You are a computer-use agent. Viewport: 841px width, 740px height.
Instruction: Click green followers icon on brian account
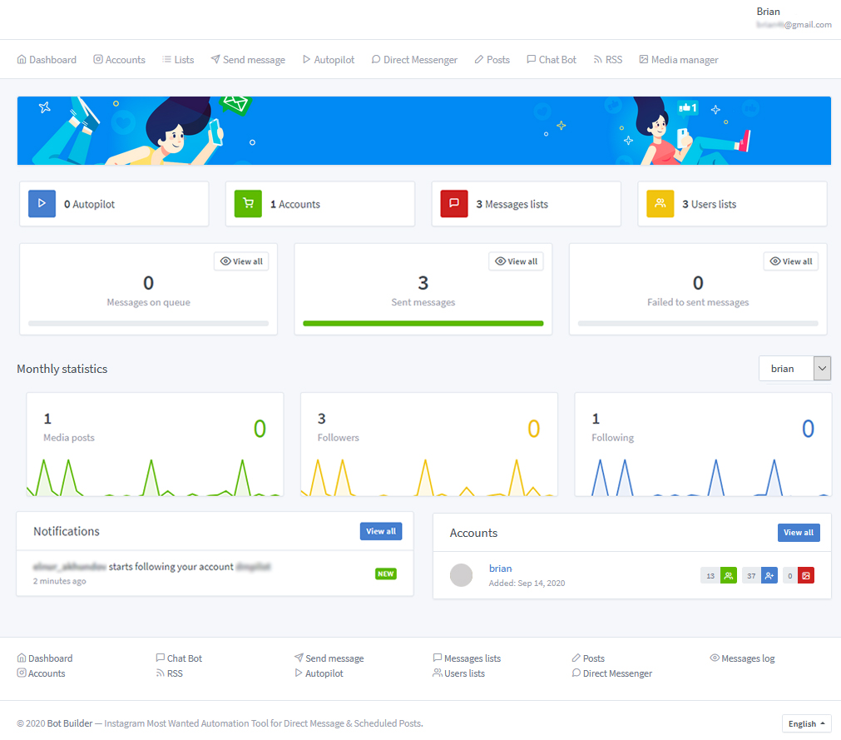pos(729,575)
